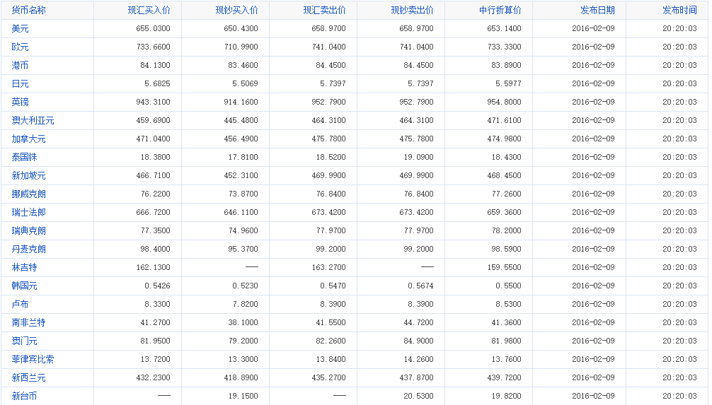Open the 新加坡元 link
This screenshot has width=712, height=405.
[29, 175]
